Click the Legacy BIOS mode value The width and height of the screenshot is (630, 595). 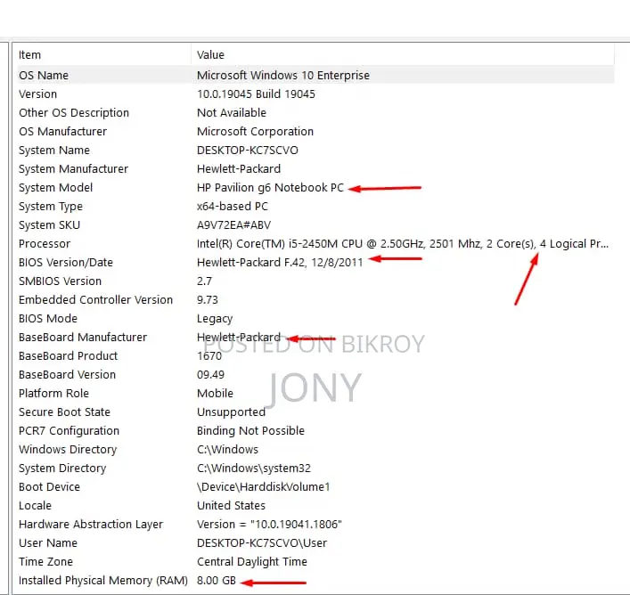(x=215, y=319)
